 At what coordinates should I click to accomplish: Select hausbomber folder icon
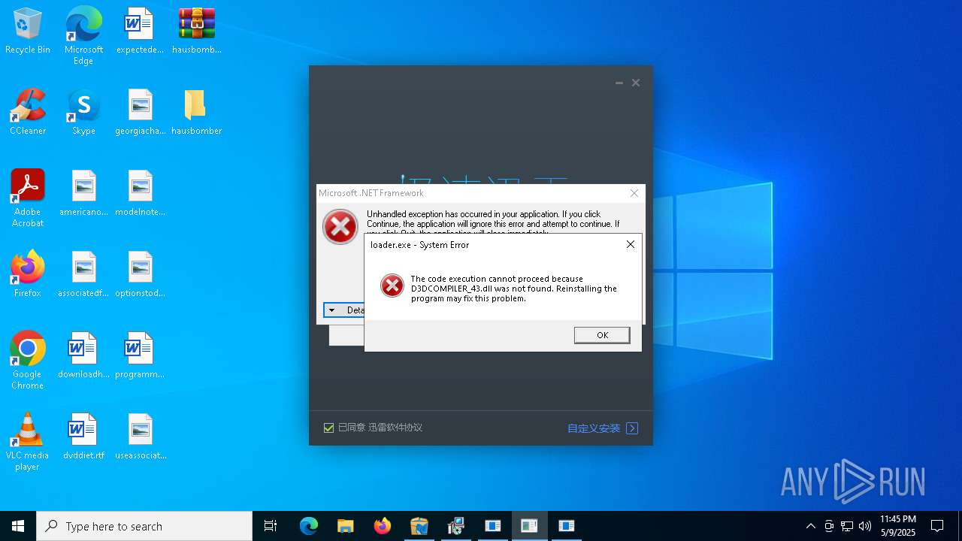pos(197,113)
